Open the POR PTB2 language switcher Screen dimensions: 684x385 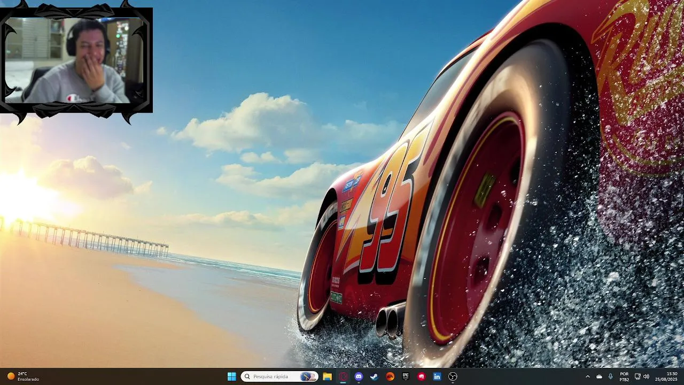point(624,376)
